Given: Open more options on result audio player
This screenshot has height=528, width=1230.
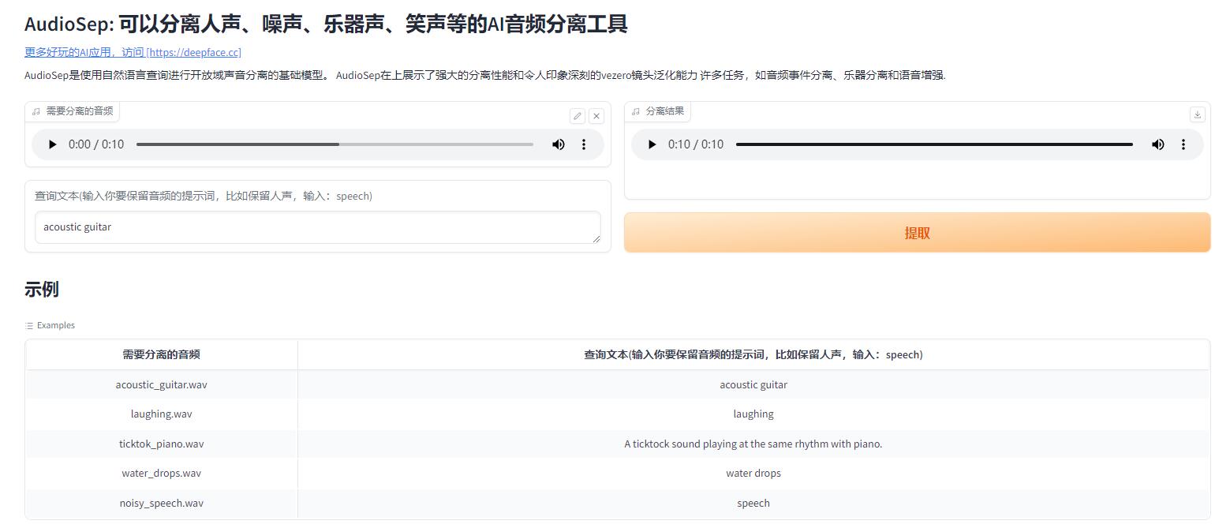Looking at the screenshot, I should pos(1183,144).
